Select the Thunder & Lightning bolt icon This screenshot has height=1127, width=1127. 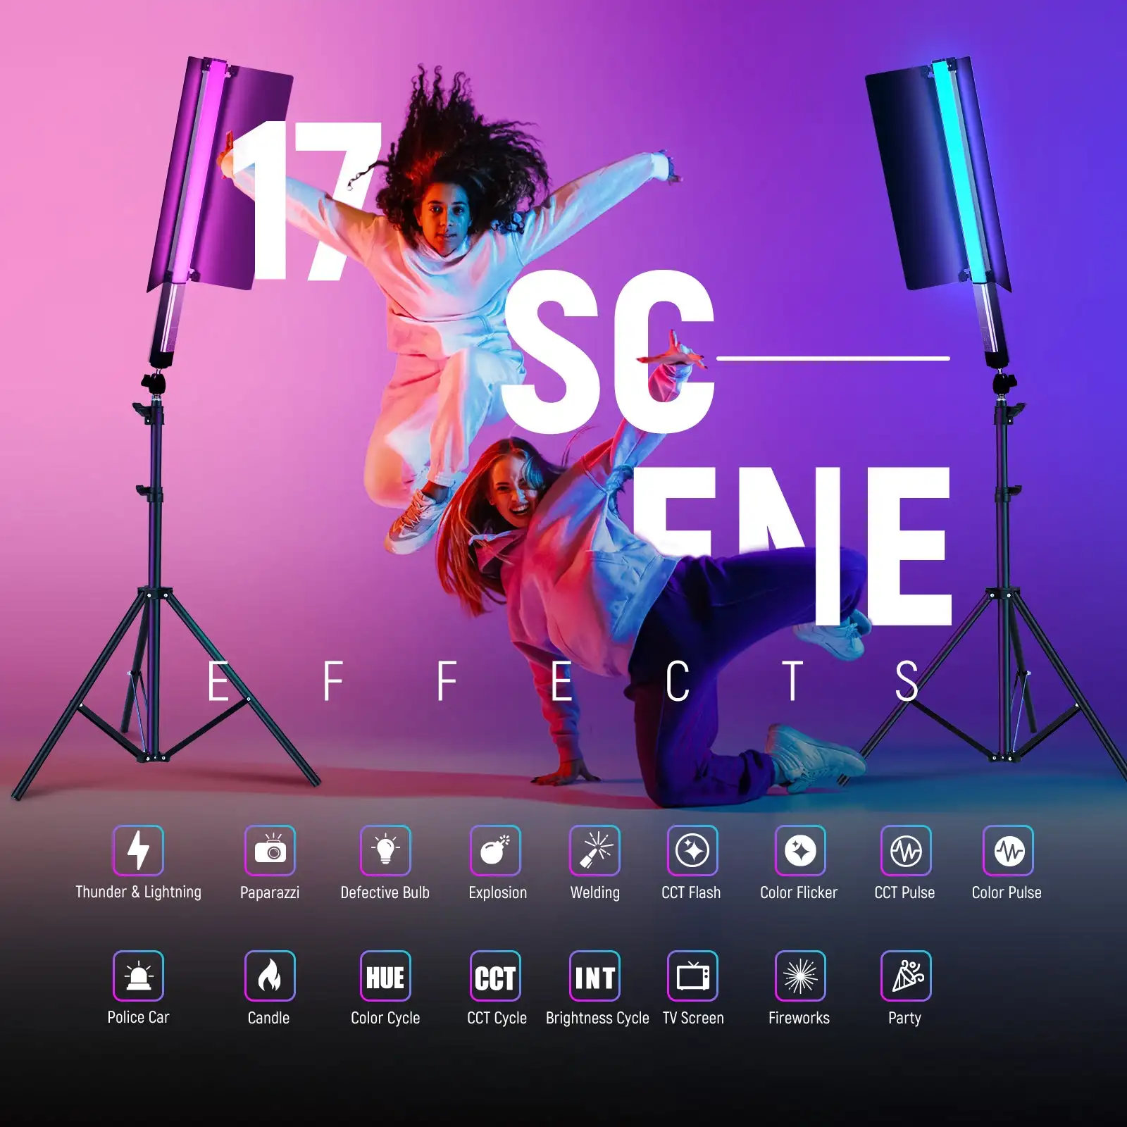(x=138, y=850)
